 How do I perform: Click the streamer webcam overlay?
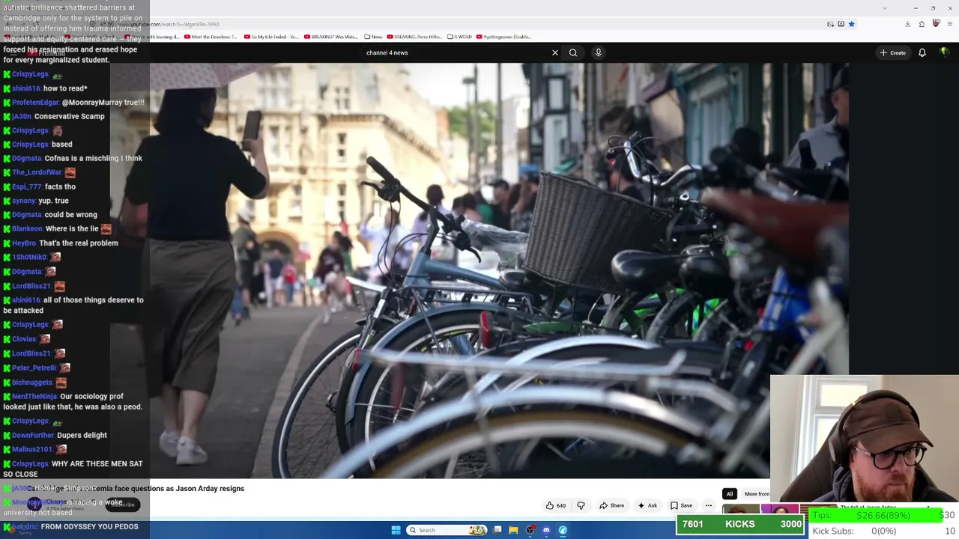click(865, 438)
